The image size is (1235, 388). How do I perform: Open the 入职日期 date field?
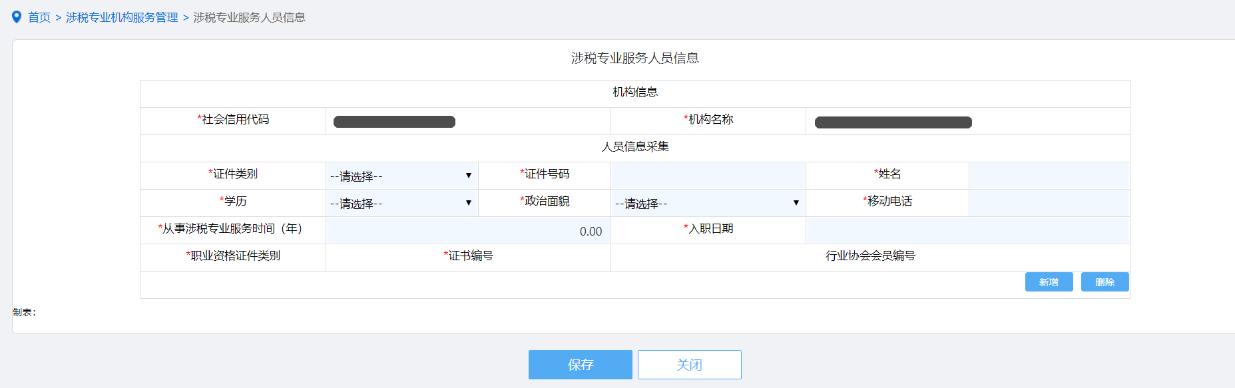click(x=967, y=230)
